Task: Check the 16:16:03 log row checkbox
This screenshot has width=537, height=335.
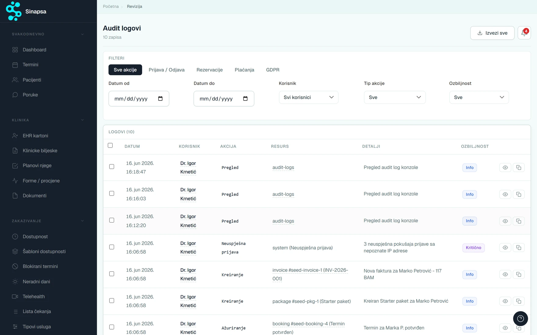Action: point(112,193)
